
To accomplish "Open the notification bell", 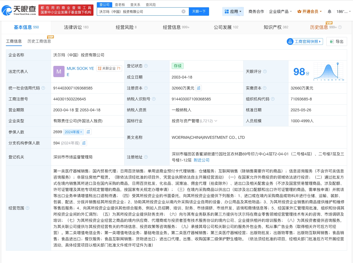I will pos(329,11).
